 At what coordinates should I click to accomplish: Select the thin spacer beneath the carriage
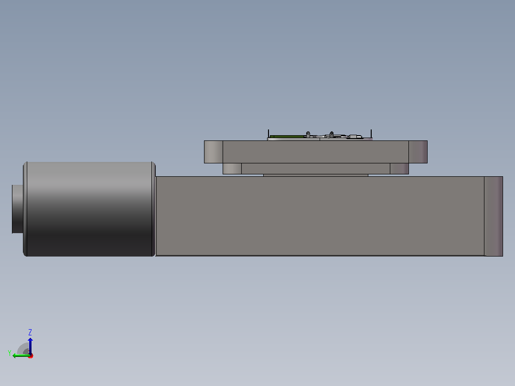[x=316, y=175]
